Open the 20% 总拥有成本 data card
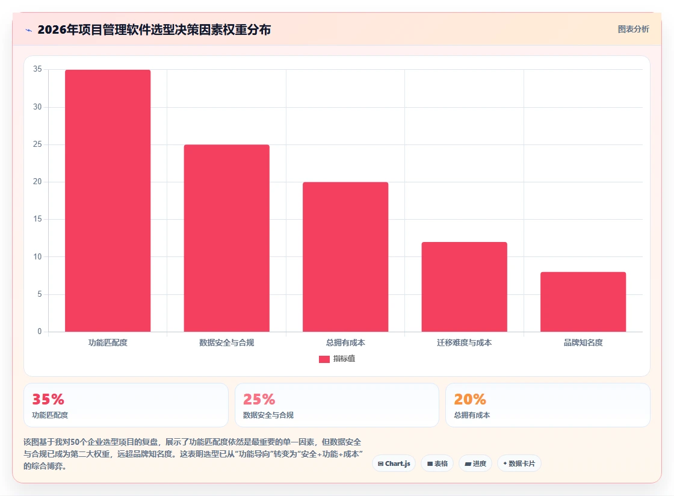Image resolution: width=674 pixels, height=496 pixels. (x=548, y=405)
